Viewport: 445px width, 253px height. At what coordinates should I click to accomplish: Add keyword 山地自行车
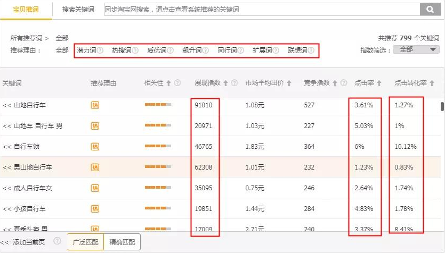(x=24, y=105)
